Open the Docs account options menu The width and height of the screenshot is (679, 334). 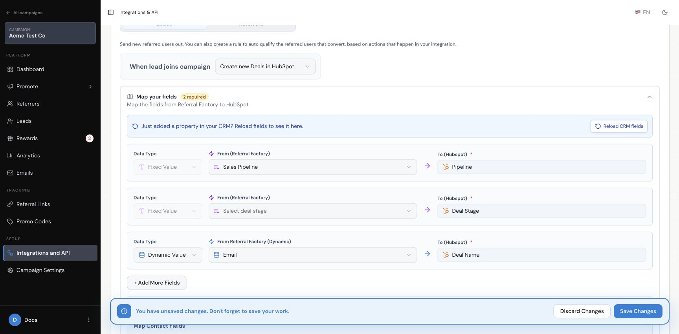click(89, 320)
